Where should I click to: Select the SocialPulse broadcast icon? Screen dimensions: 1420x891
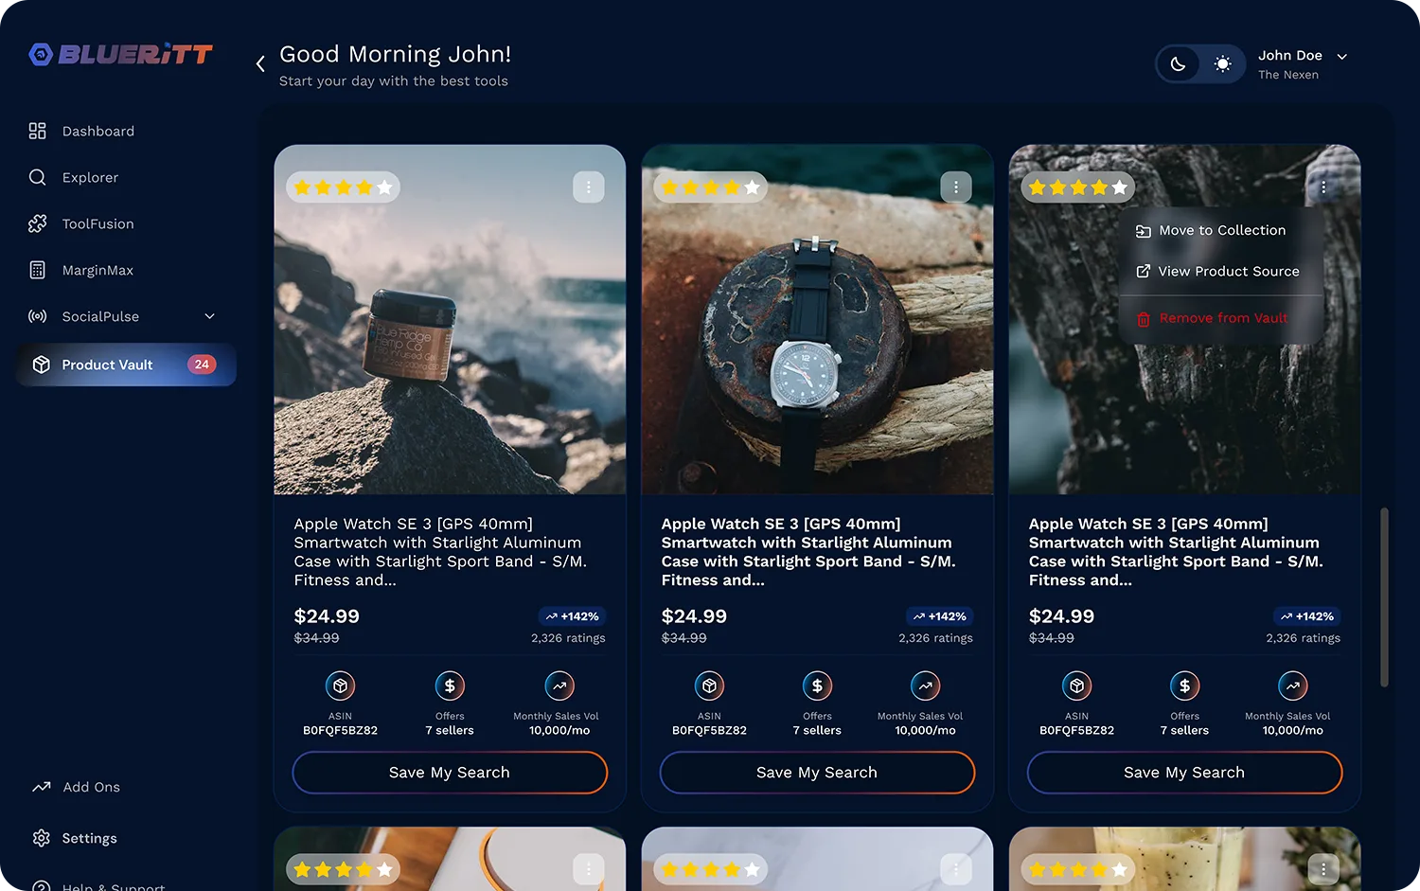38,316
